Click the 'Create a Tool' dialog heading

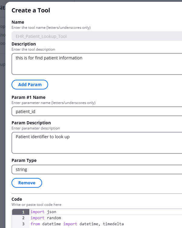tap(31, 10)
